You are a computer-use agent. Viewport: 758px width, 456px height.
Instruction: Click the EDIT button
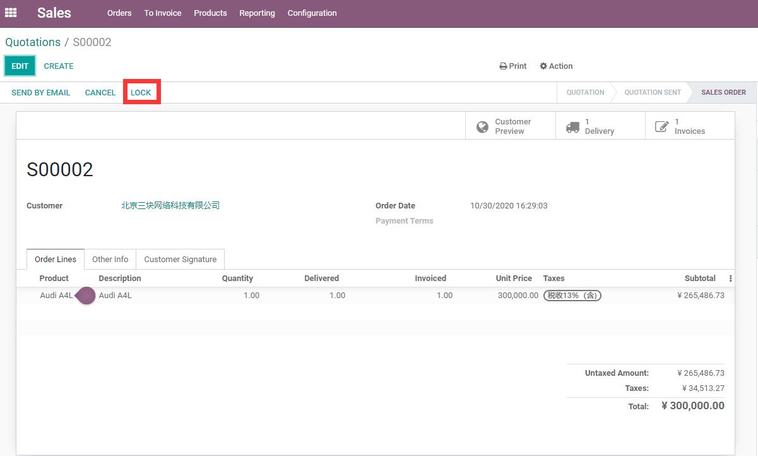[20, 66]
